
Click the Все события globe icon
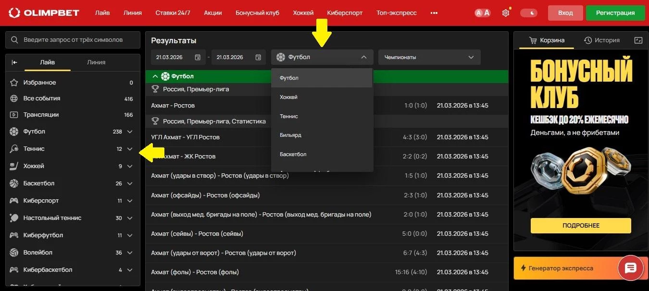pyautogui.click(x=14, y=98)
